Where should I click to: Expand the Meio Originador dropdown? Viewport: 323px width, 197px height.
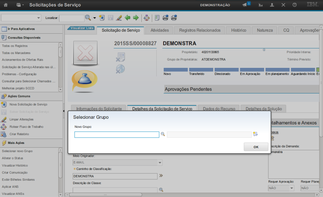[160, 163]
